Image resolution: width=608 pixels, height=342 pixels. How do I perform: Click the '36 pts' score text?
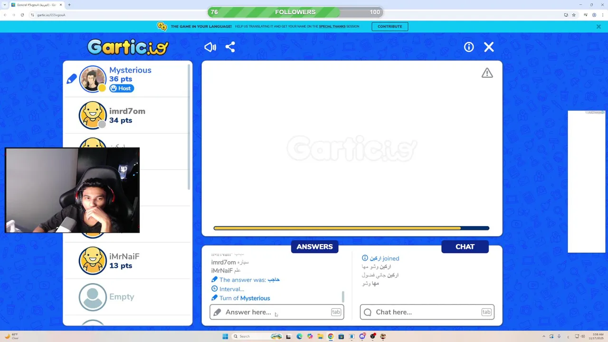click(x=121, y=79)
